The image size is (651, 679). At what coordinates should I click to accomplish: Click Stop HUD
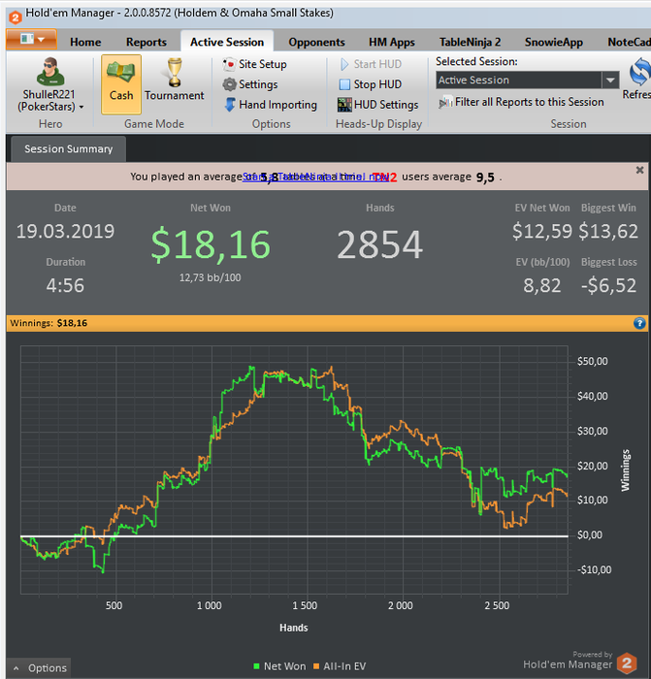click(x=371, y=84)
